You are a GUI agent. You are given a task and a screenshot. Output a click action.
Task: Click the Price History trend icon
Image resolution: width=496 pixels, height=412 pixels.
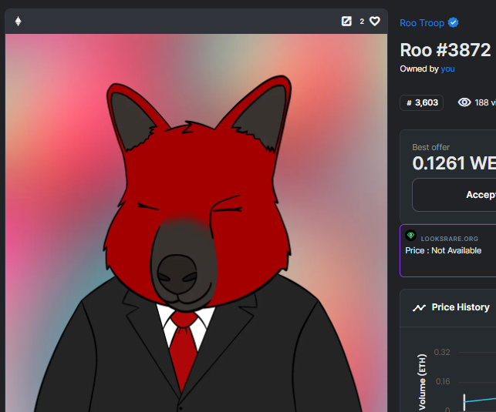(x=419, y=307)
